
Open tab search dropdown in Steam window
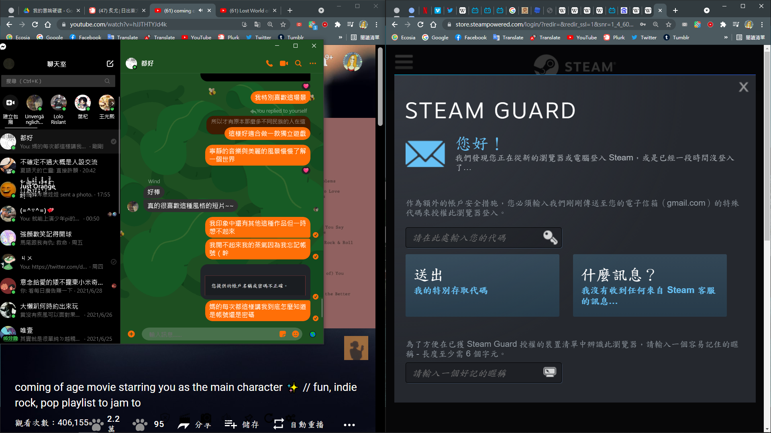707,10
